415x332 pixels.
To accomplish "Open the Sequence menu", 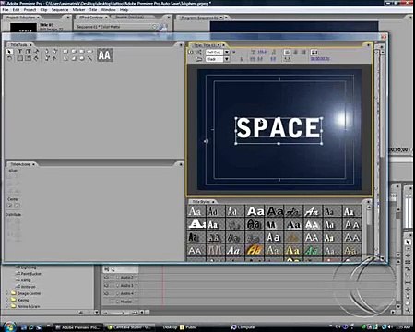I will click(60, 10).
